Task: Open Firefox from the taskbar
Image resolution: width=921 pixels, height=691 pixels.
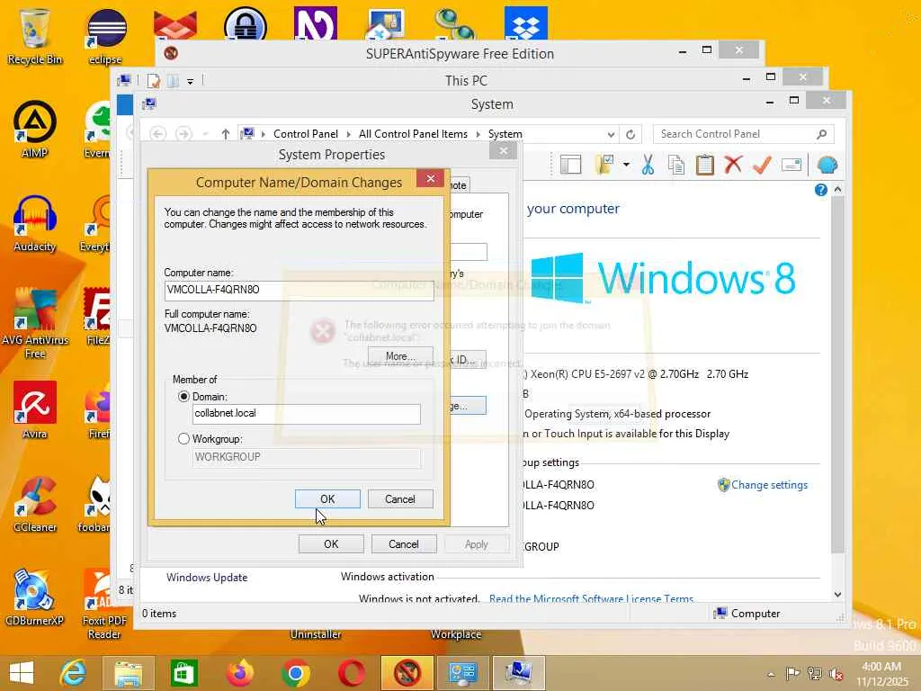Action: pos(239,673)
